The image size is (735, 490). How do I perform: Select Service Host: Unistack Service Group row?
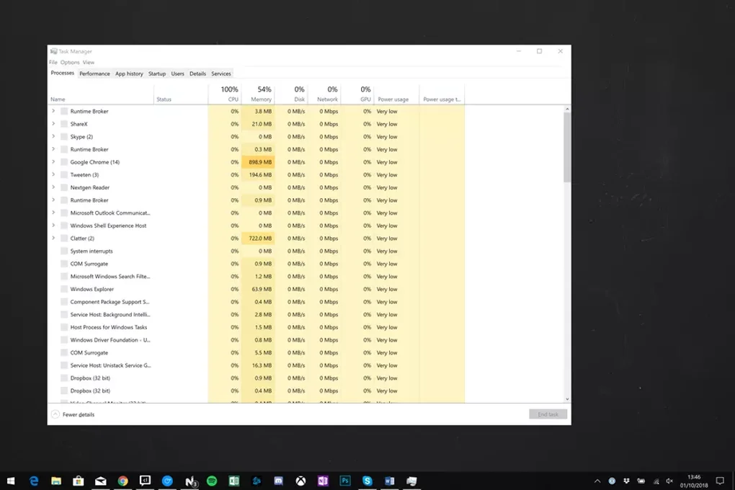point(257,365)
